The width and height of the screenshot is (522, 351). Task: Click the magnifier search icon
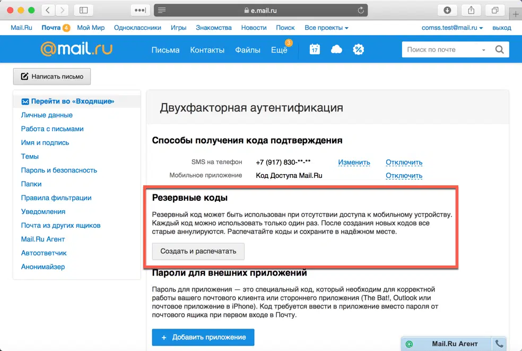tap(499, 50)
